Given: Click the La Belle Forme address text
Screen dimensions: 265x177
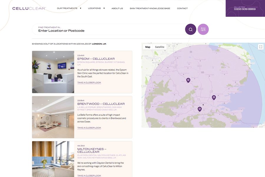Looking at the screenshot, I should 100,108.
